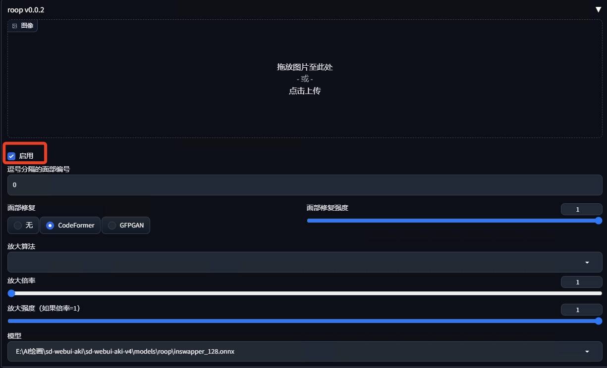Image resolution: width=607 pixels, height=368 pixels.
Task: Focus the 逗号分隔的面部编号 text field
Action: tap(304, 185)
